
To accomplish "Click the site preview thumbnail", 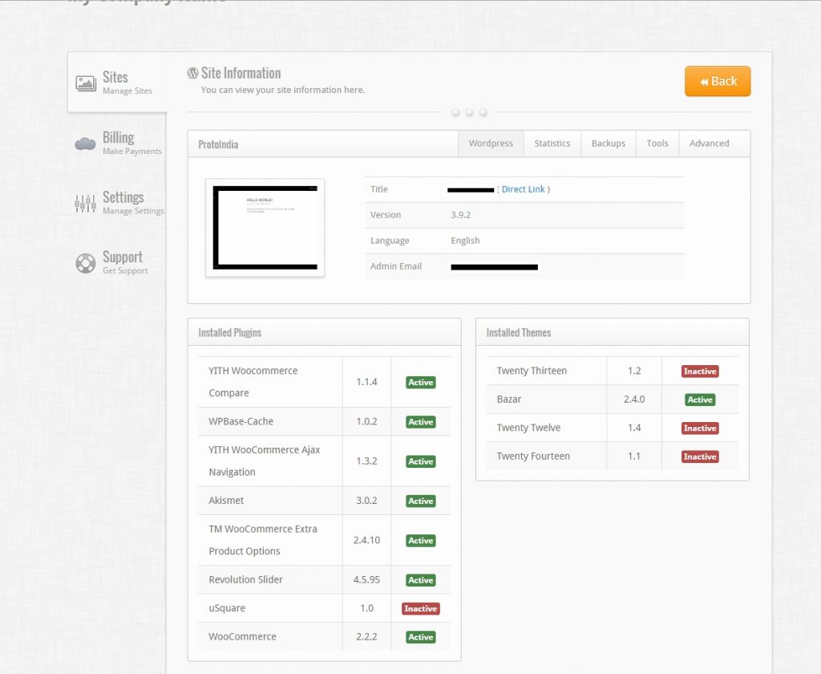I will [265, 228].
